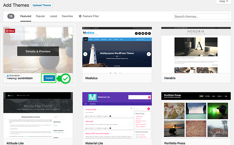Click the theme count badge 15
Viewport: 234px width, 145px height.
point(11,16)
